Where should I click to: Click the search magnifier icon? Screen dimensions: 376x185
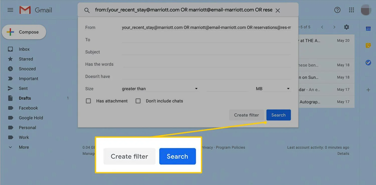pyautogui.click(x=87, y=10)
